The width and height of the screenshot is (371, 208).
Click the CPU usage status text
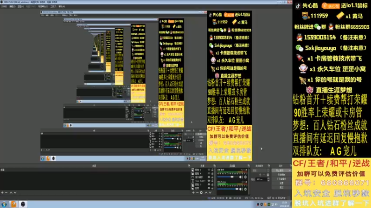pos(254,198)
